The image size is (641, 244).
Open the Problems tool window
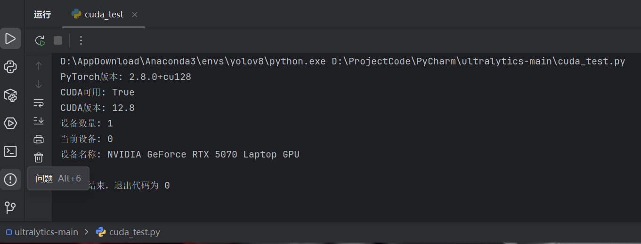(x=10, y=180)
